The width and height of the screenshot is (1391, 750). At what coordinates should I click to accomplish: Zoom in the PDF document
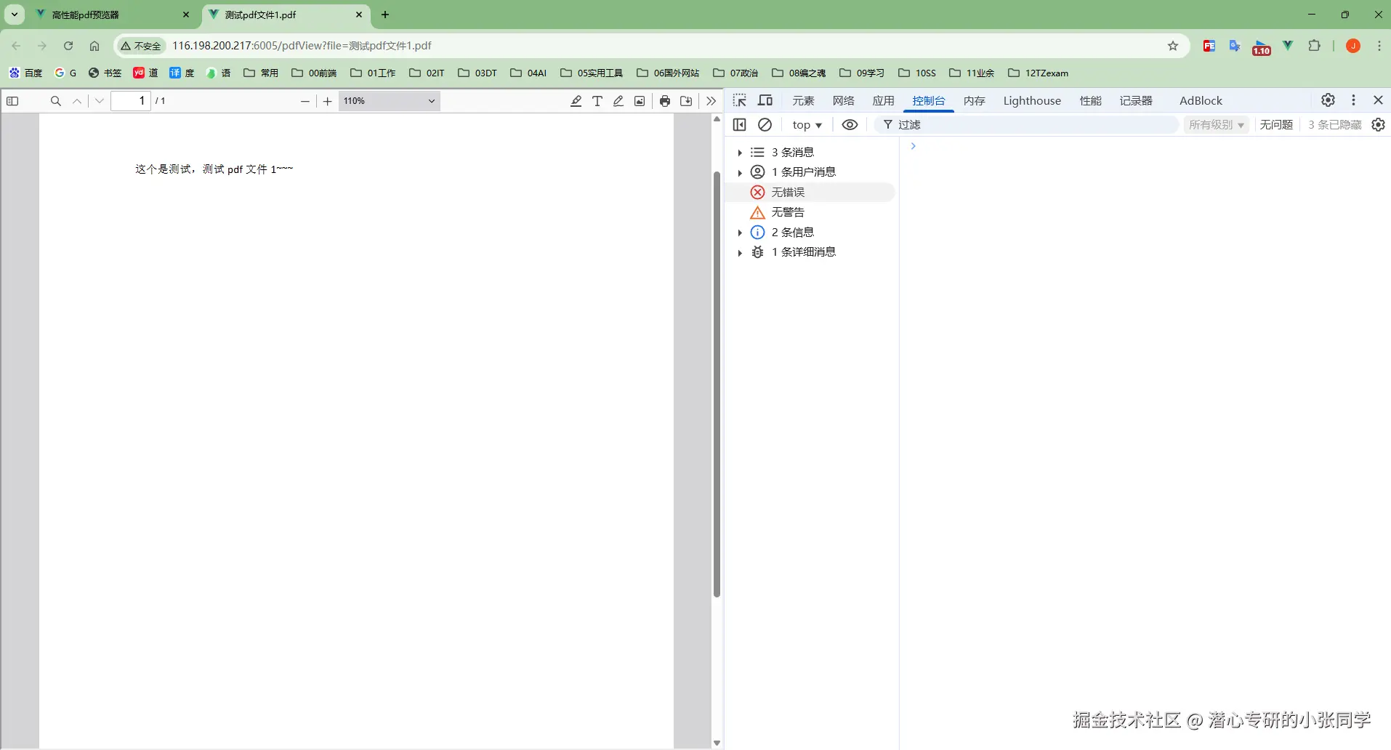coord(328,101)
